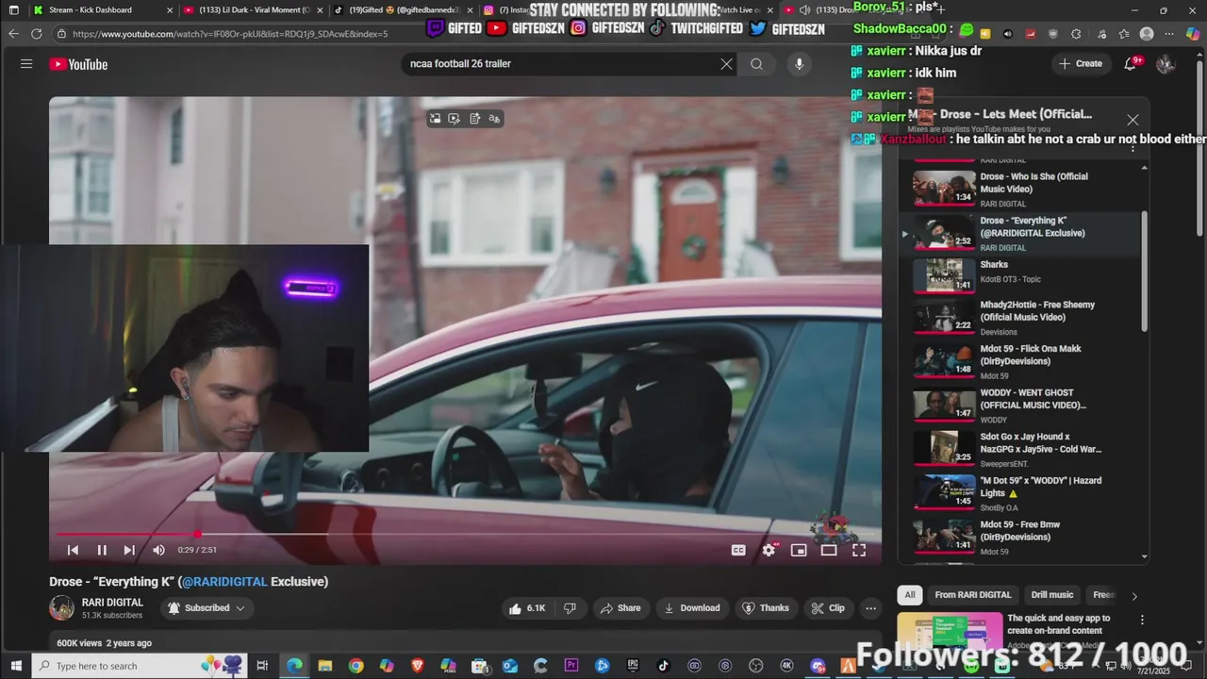Play "M Dot 59 x WODDY Hazard Lights"
Screen dimensions: 1207x679
coord(1018,493)
